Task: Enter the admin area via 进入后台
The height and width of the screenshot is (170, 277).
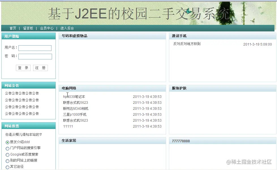Action: click(67, 28)
